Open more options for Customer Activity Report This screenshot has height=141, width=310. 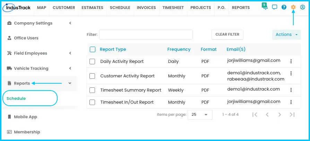click(x=291, y=74)
